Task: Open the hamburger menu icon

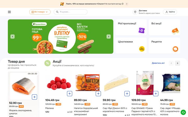Action: point(9,12)
